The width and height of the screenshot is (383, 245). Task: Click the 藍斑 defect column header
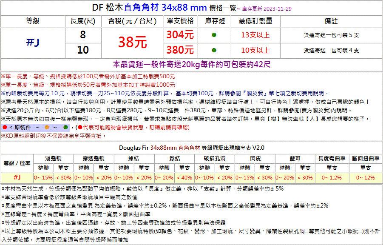pyautogui.click(x=295, y=159)
